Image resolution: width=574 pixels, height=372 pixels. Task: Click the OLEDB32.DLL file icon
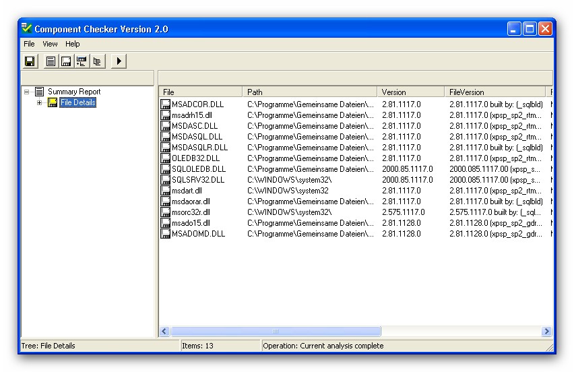[x=166, y=158]
